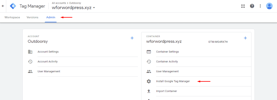Create new container with plus icon
The image size is (277, 100).
[245, 38]
